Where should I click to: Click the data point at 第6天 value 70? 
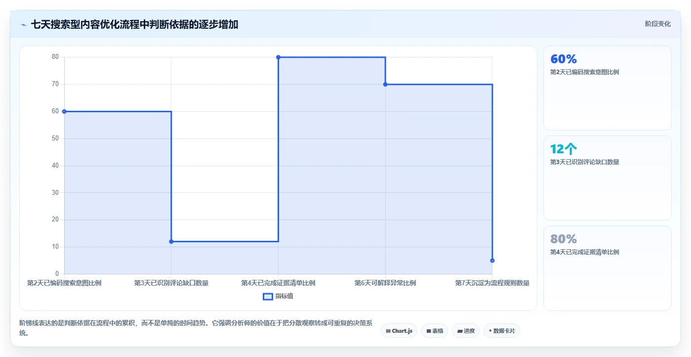385,84
